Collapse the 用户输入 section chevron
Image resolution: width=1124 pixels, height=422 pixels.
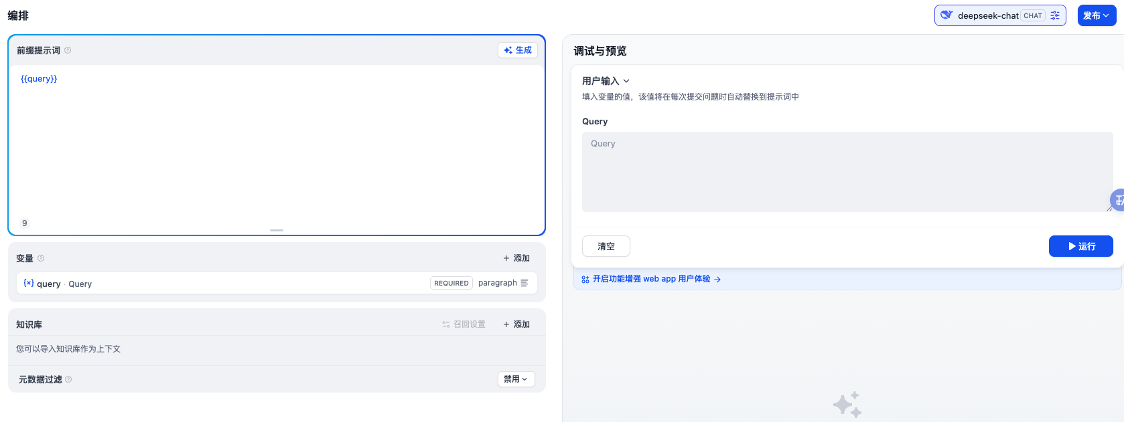point(626,81)
